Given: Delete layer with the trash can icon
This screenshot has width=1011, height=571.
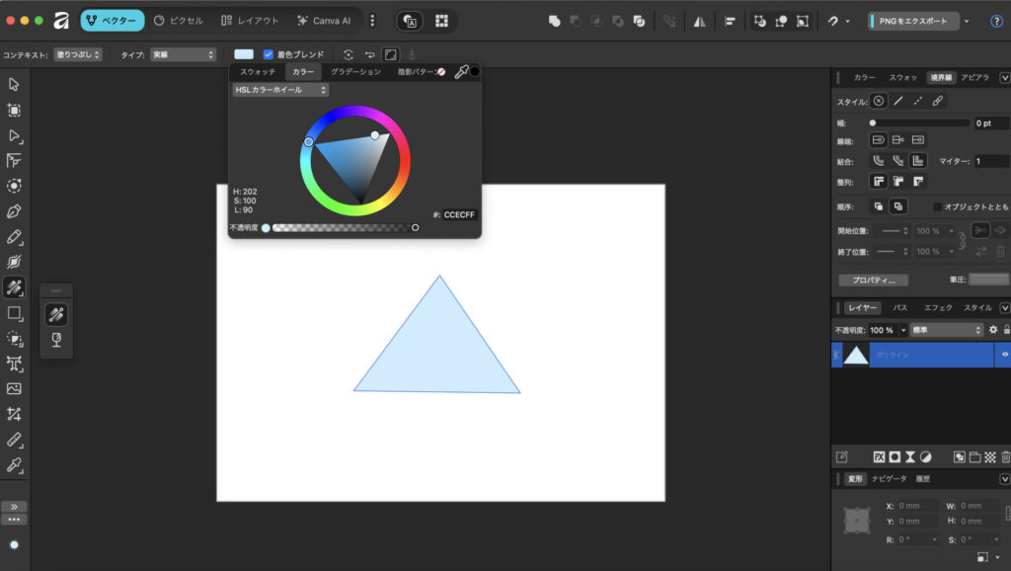Looking at the screenshot, I should 1005,457.
